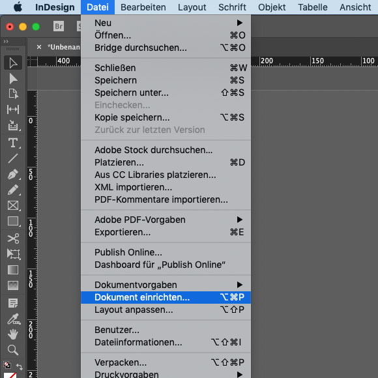Open the Druckvorgaben submenu

tap(166, 374)
